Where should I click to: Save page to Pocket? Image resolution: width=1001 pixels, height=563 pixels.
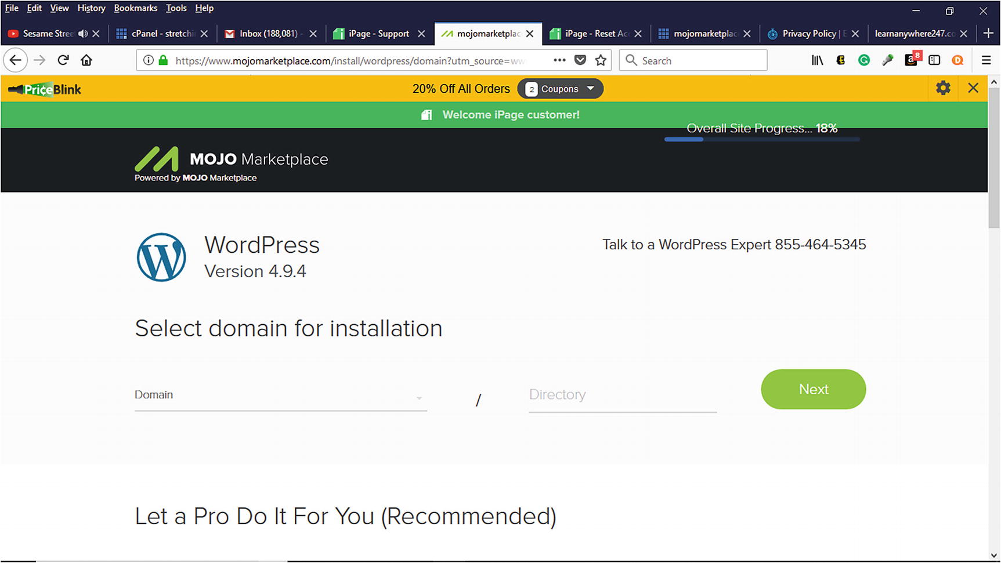point(580,60)
